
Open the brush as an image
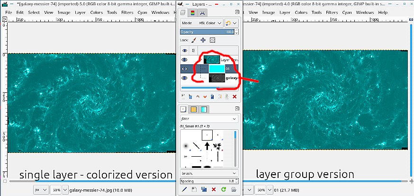(233, 189)
